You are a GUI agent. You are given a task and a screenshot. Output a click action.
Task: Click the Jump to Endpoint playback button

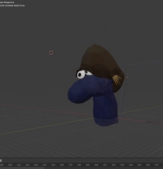(x=1, y=161)
